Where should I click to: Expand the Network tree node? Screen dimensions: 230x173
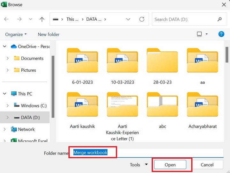[4, 129]
